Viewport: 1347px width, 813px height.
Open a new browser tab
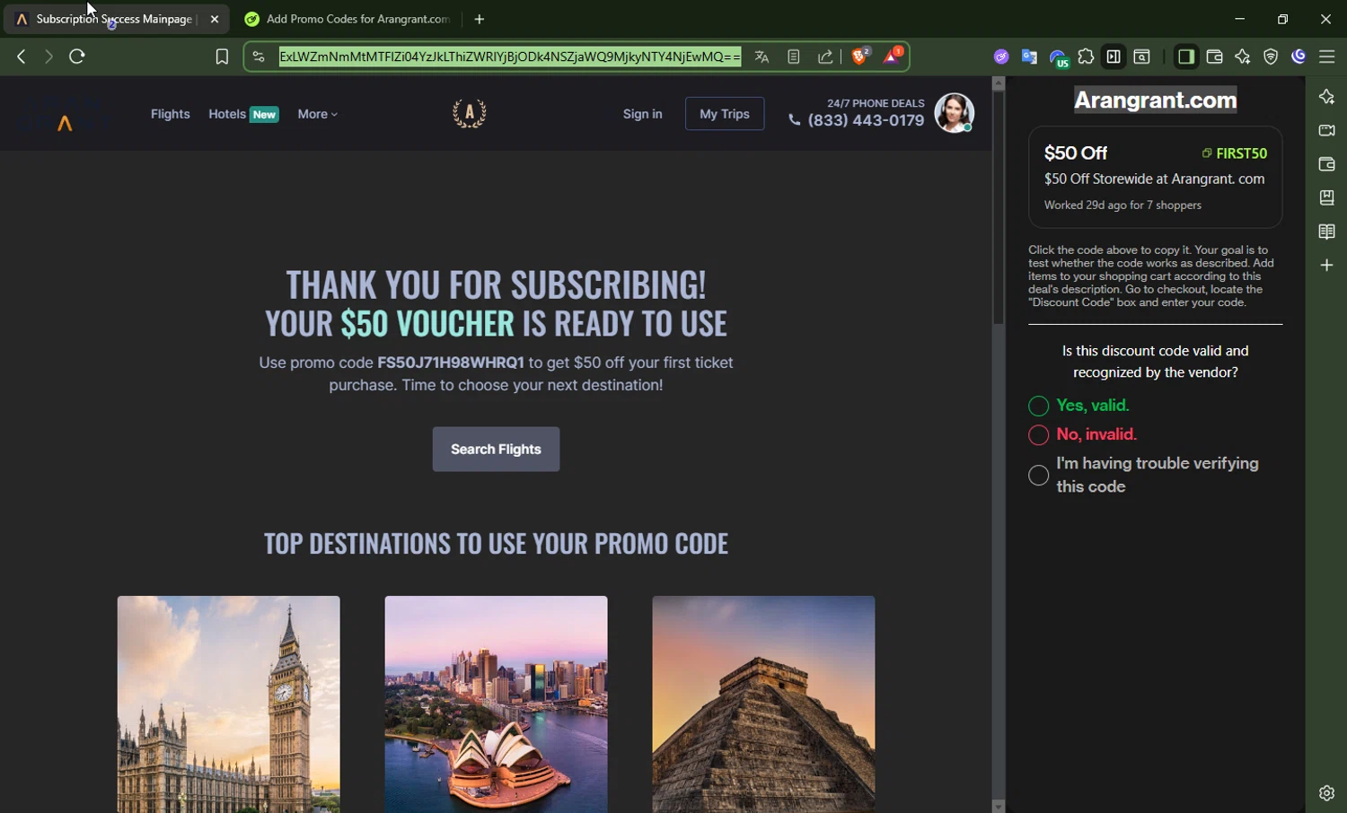[x=480, y=19]
